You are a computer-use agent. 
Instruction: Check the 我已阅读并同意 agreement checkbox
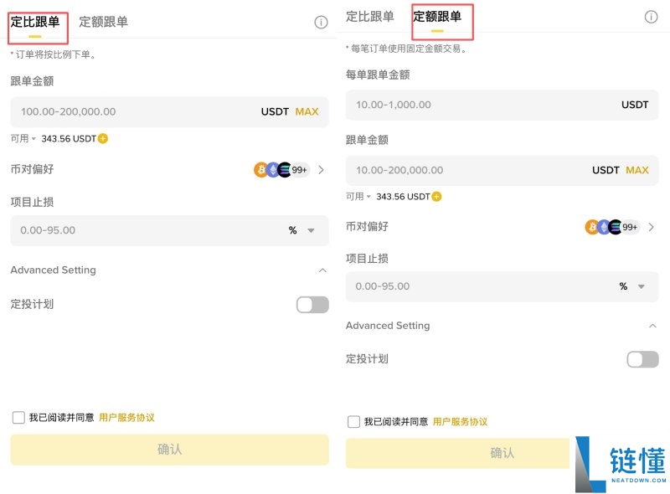click(x=18, y=417)
